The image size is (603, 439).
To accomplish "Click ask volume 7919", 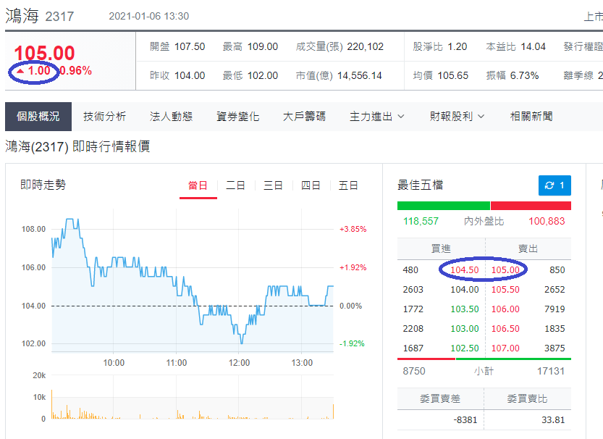I will pyautogui.click(x=554, y=309).
